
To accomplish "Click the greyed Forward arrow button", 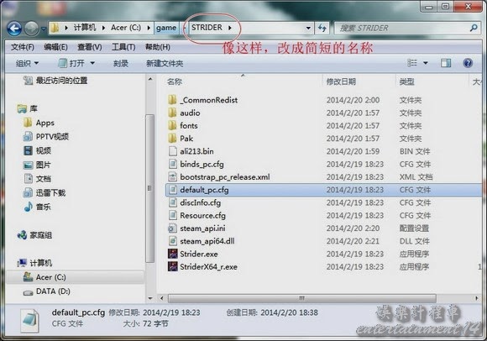I will tap(32, 29).
